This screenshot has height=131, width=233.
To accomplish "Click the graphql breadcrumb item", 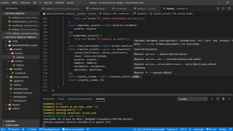I will pos(81,13).
